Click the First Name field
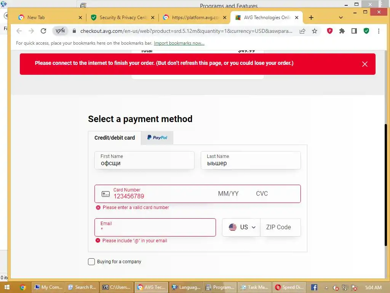Screen dimensions: 390x293 coord(144,160)
